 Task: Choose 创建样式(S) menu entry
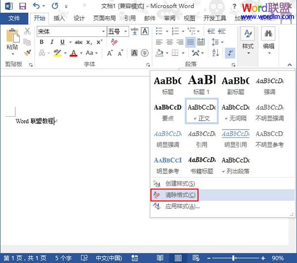(223, 184)
